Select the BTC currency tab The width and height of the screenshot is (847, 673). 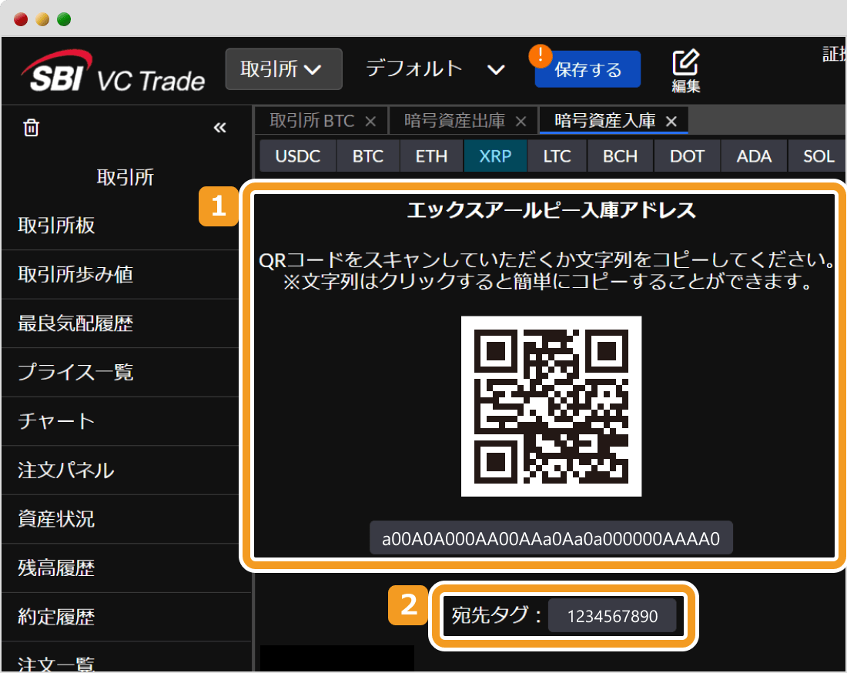tap(368, 156)
